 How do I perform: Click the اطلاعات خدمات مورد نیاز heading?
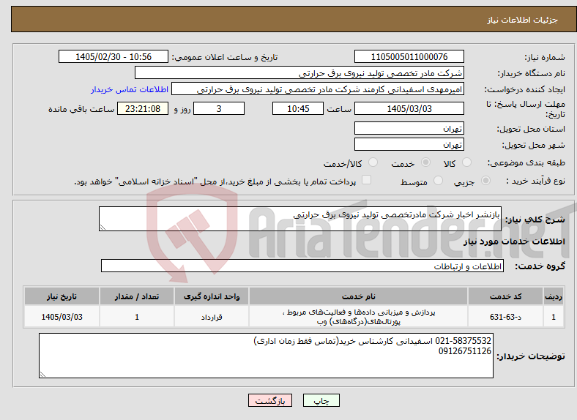point(514,241)
